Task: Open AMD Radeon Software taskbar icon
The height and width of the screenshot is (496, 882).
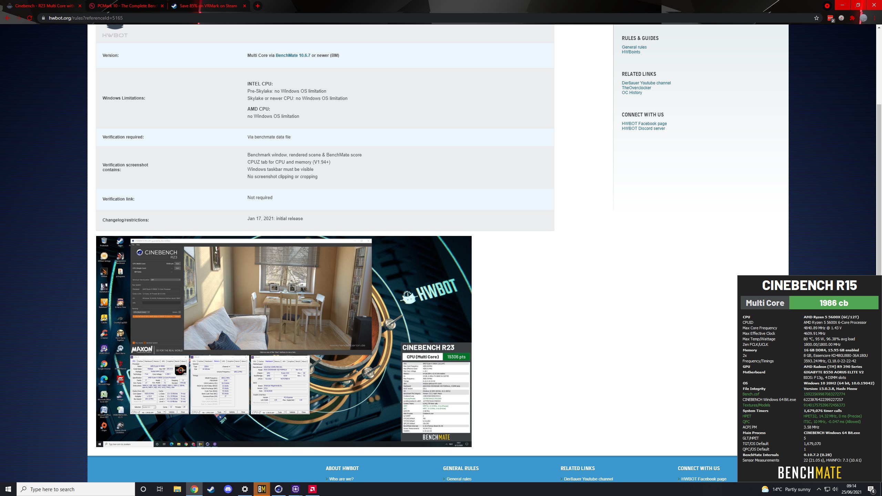Action: pos(312,489)
